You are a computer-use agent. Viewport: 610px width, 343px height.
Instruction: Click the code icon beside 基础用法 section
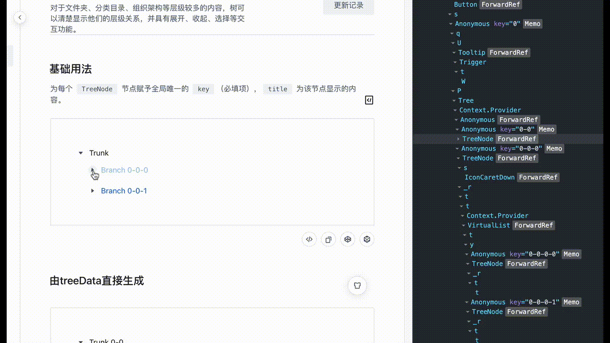tap(369, 100)
